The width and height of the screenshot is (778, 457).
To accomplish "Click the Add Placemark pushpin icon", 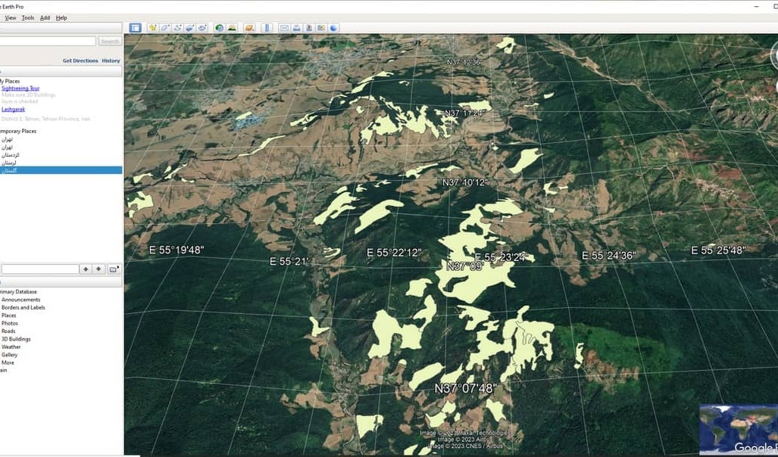I will (x=153, y=28).
